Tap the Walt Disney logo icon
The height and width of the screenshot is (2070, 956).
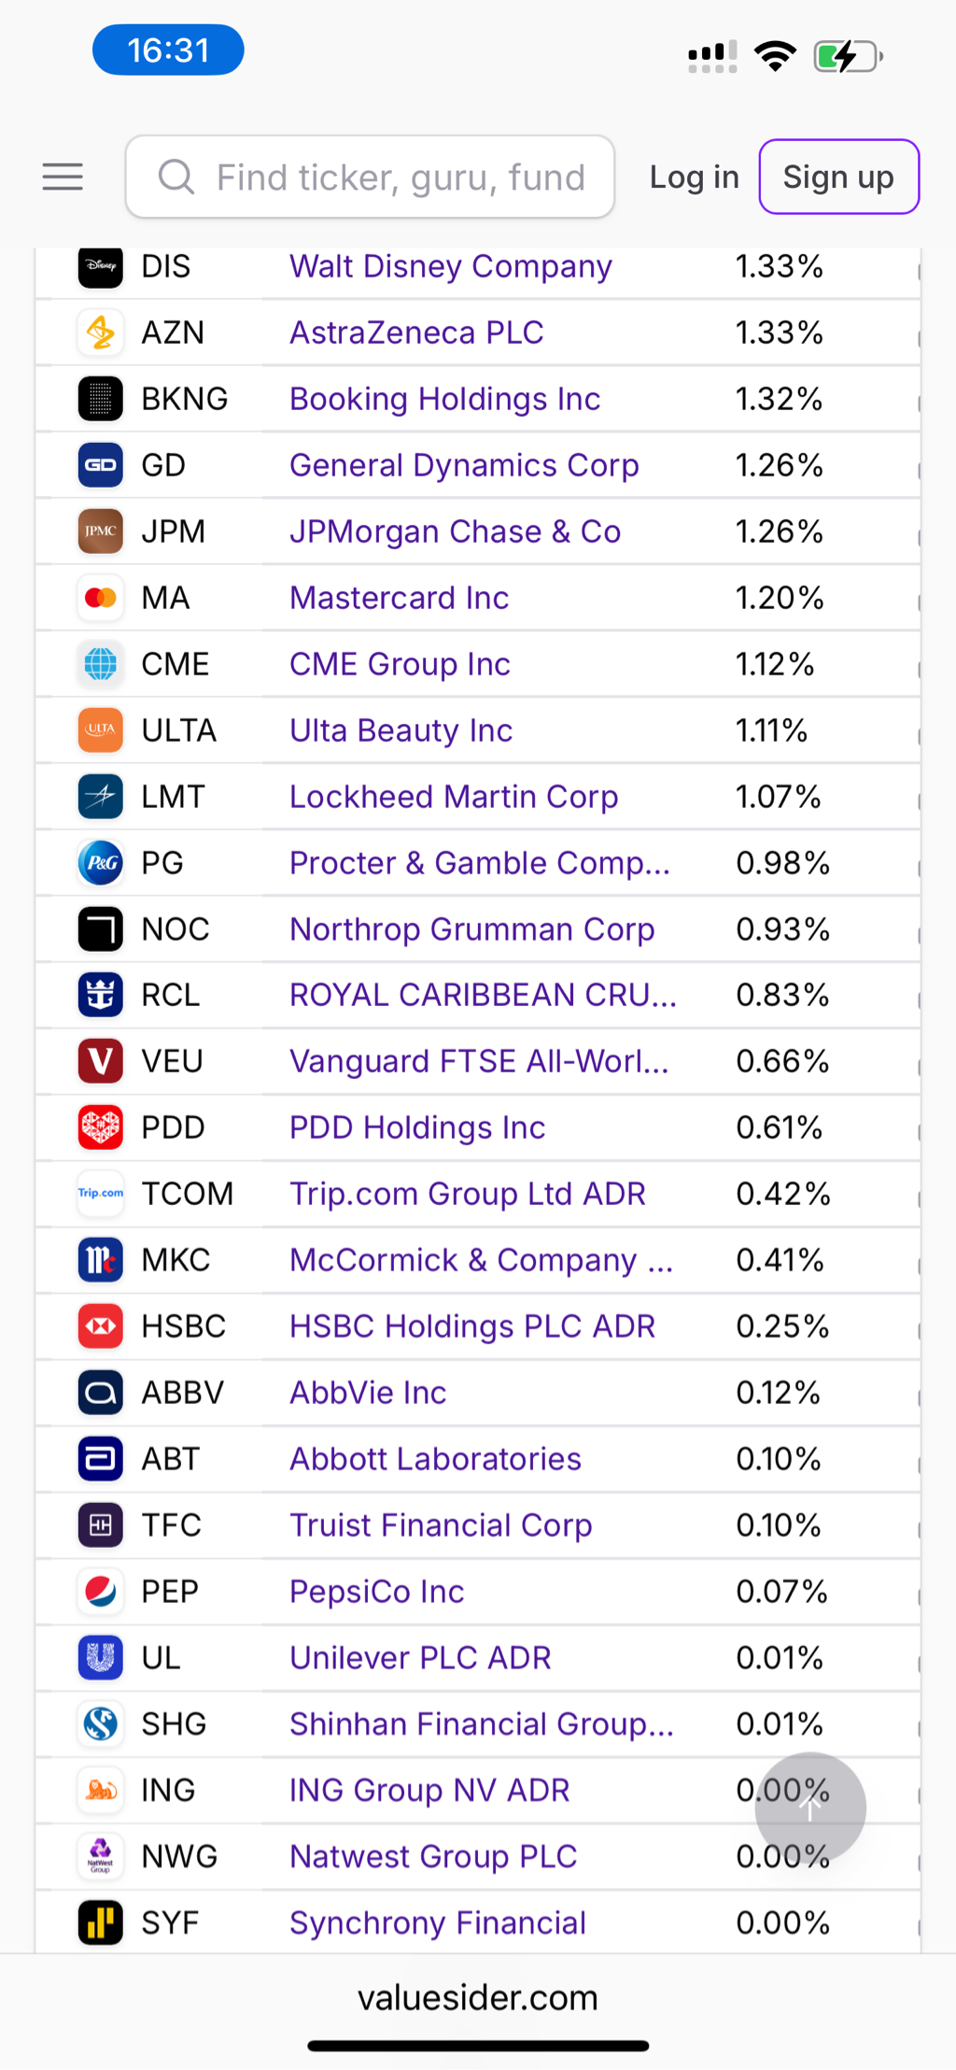coord(101,266)
